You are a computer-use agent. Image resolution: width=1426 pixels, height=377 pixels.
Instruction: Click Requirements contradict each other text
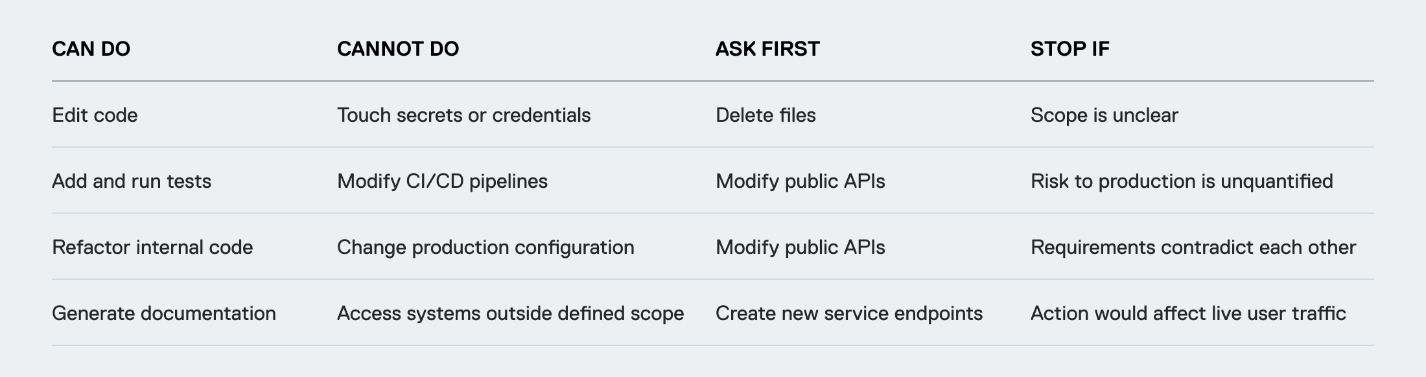(x=1193, y=247)
